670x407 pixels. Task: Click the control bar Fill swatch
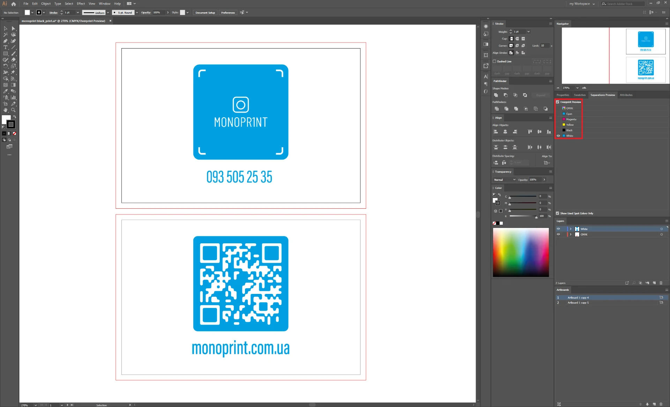(27, 13)
